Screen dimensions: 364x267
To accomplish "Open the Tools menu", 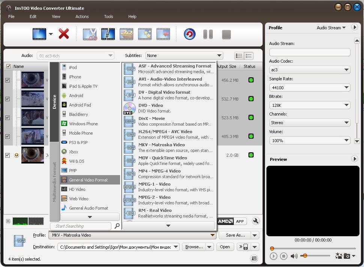I will tap(109, 16).
